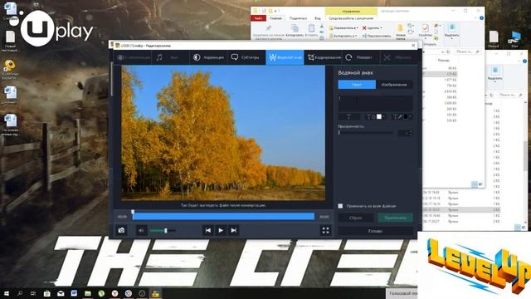Mute audio with the speaker icon

(142, 231)
